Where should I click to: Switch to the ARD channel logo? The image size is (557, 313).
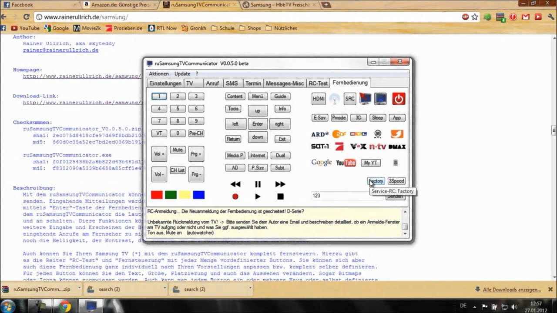(320, 134)
